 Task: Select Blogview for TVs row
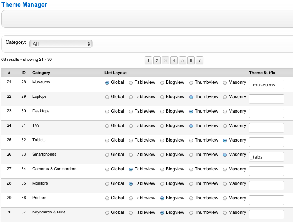click(x=162, y=126)
